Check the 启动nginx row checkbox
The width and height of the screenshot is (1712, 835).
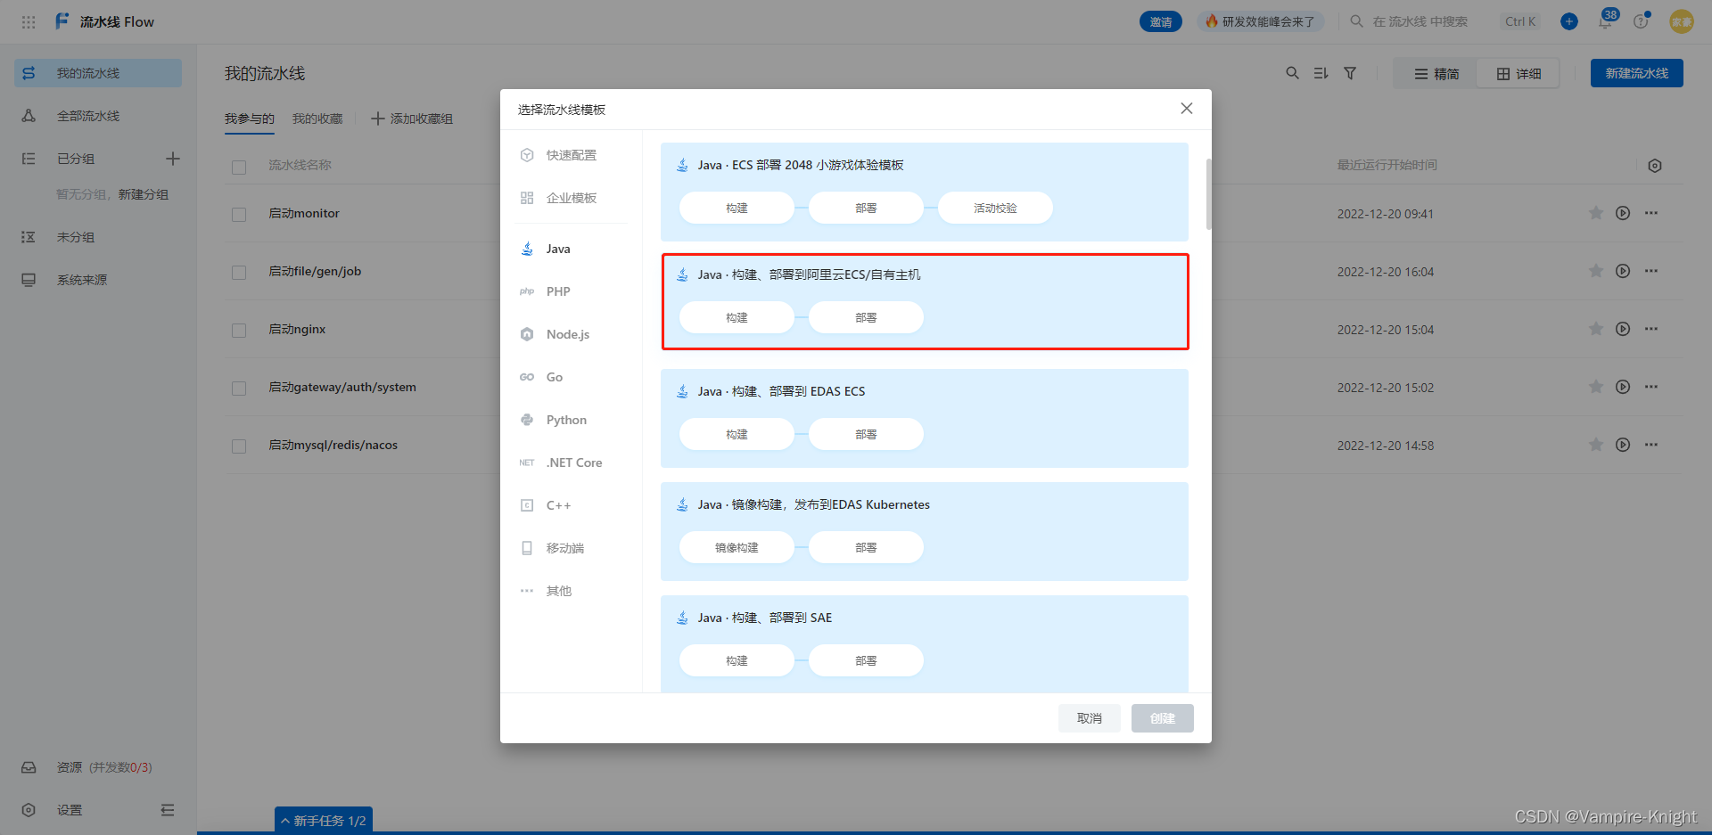pyautogui.click(x=239, y=331)
